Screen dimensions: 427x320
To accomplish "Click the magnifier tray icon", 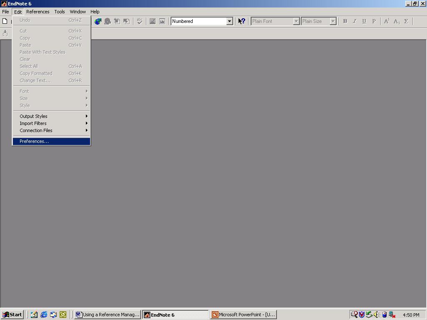I will (354, 315).
